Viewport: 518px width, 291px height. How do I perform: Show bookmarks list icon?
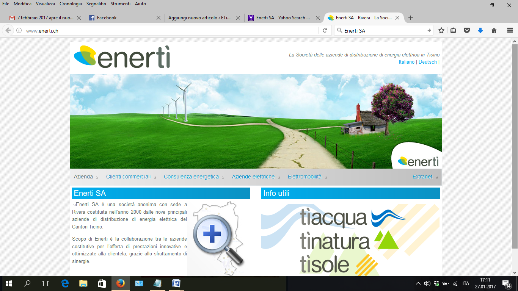coord(453,31)
